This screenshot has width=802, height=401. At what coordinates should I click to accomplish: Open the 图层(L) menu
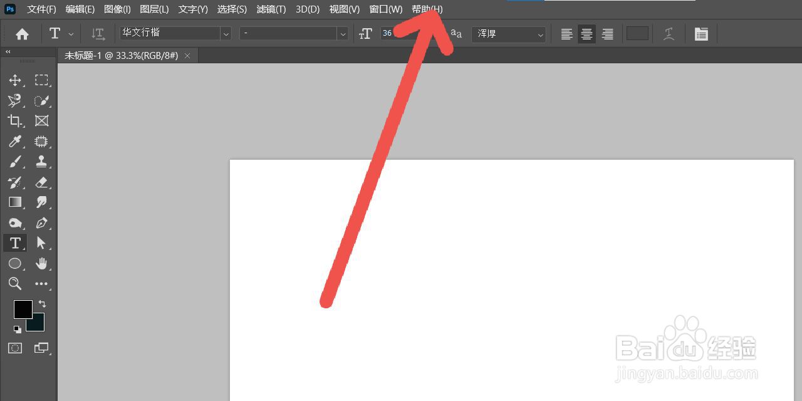[x=154, y=9]
